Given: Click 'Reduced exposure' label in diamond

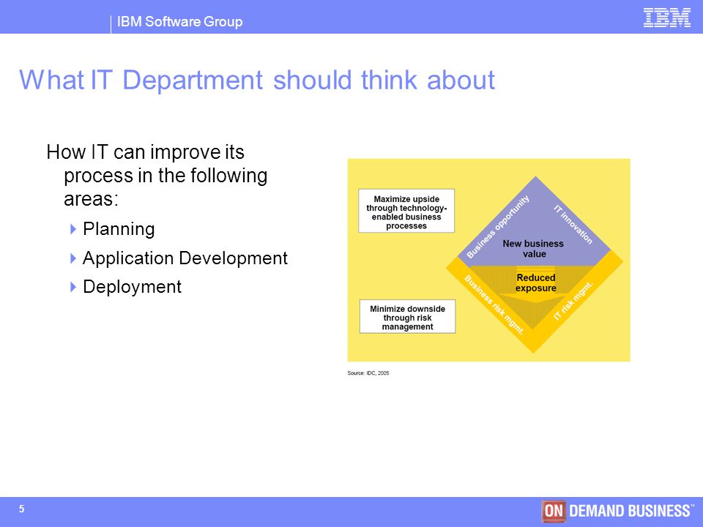Looking at the screenshot, I should tap(536, 283).
